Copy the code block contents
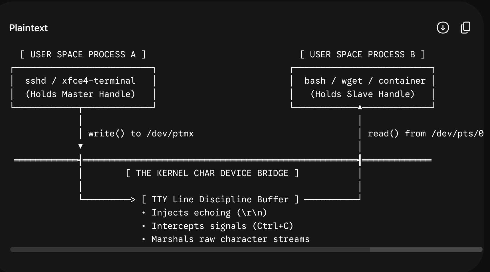 click(465, 28)
